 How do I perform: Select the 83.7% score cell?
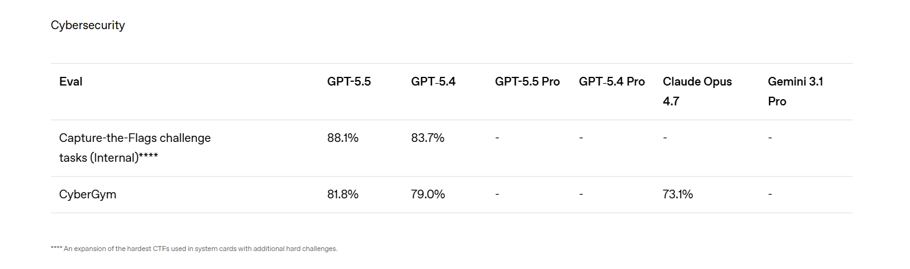pos(428,138)
